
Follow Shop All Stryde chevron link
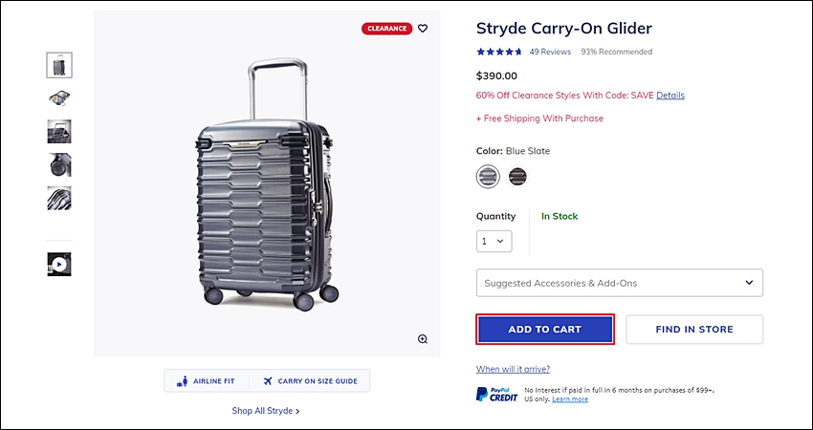[x=266, y=411]
